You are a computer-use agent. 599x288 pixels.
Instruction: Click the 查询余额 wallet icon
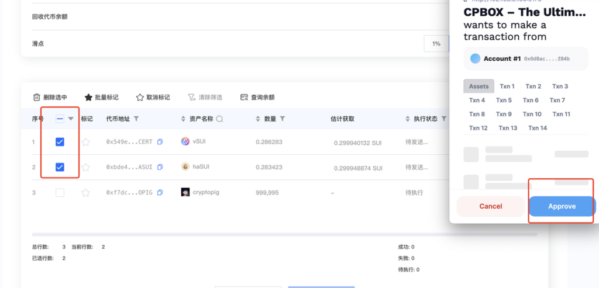(244, 98)
